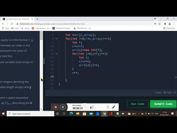Click ENG language indicator
Viewport: 177px width, 133px height.
point(157,114)
